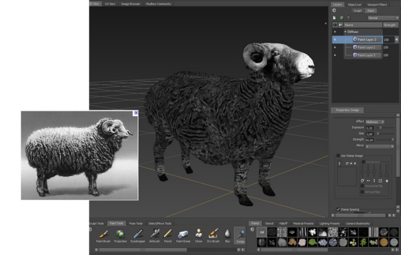Collapse the Diffuse channel group

click(x=345, y=32)
